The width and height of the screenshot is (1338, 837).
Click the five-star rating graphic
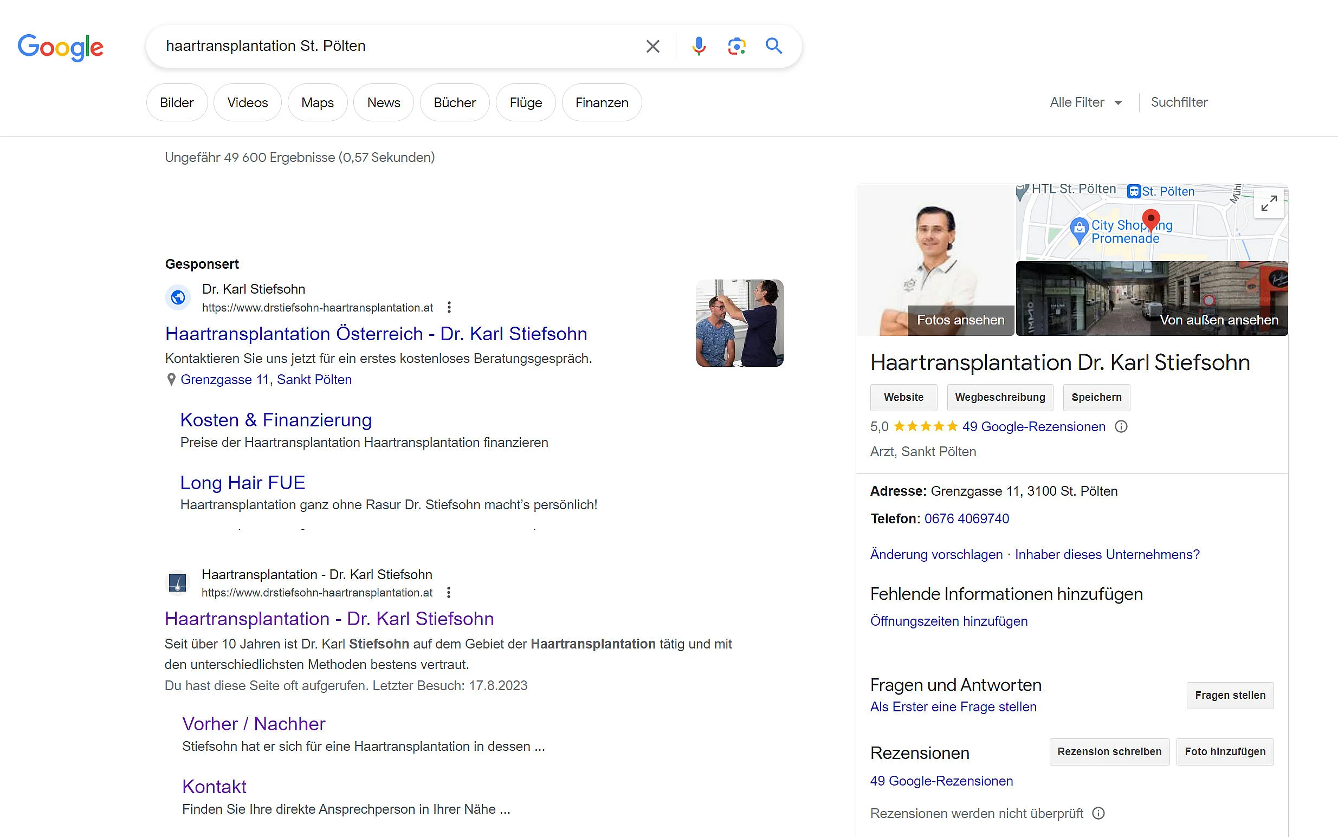[926, 426]
